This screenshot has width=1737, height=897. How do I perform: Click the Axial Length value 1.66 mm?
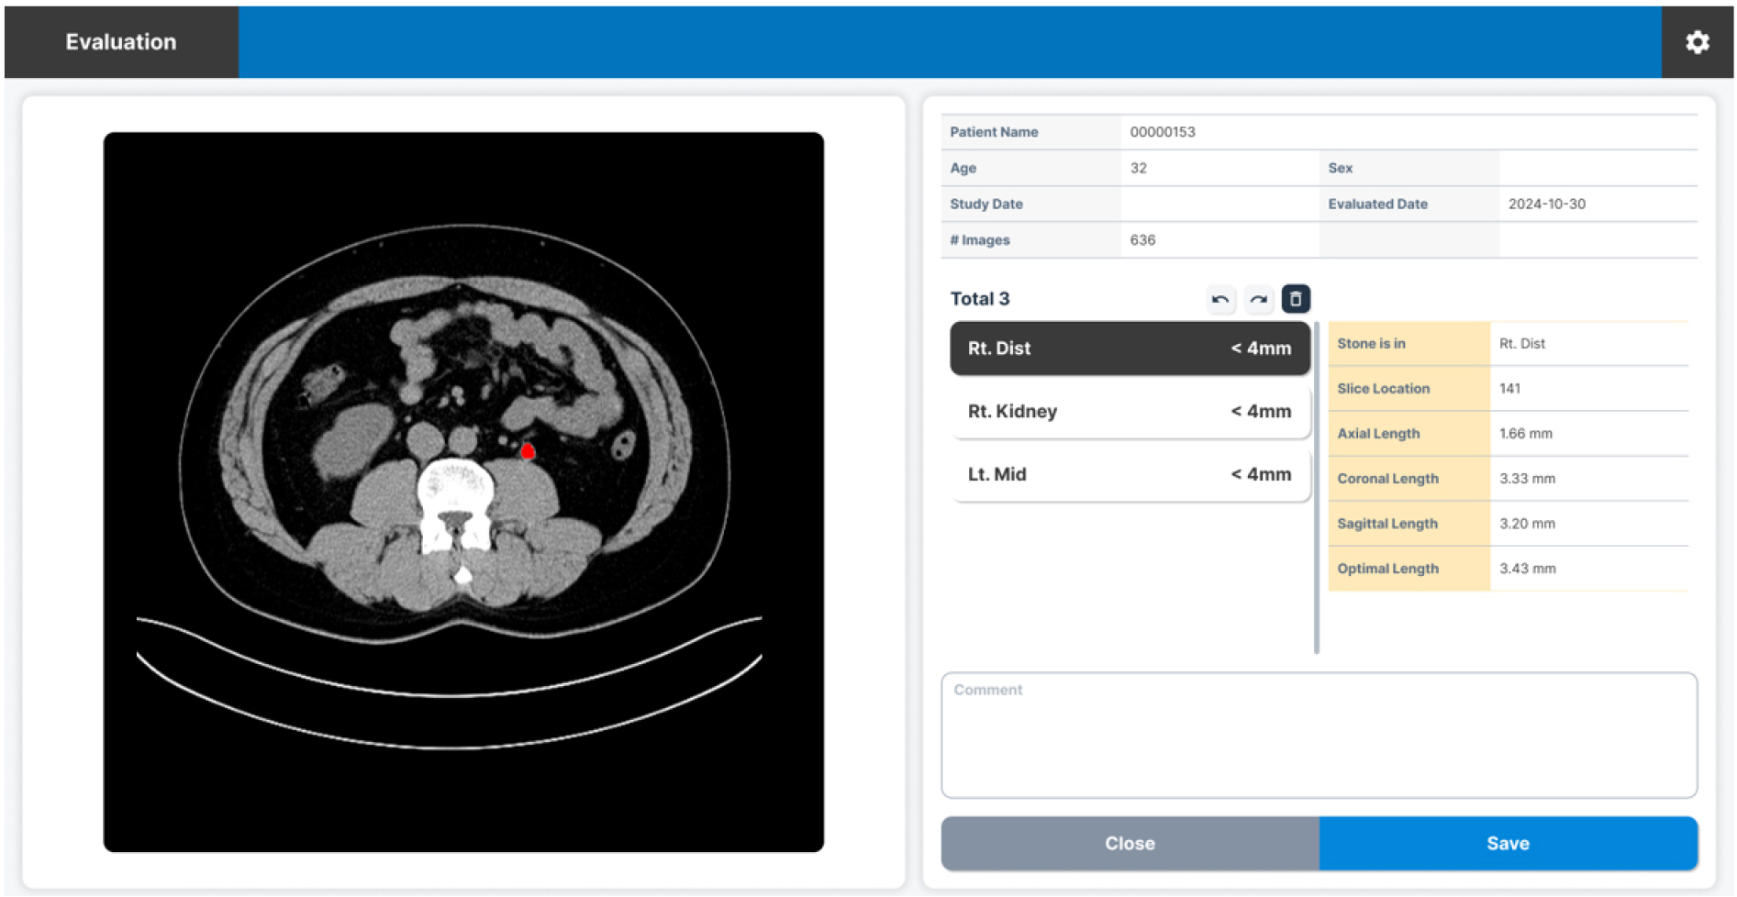point(1525,434)
